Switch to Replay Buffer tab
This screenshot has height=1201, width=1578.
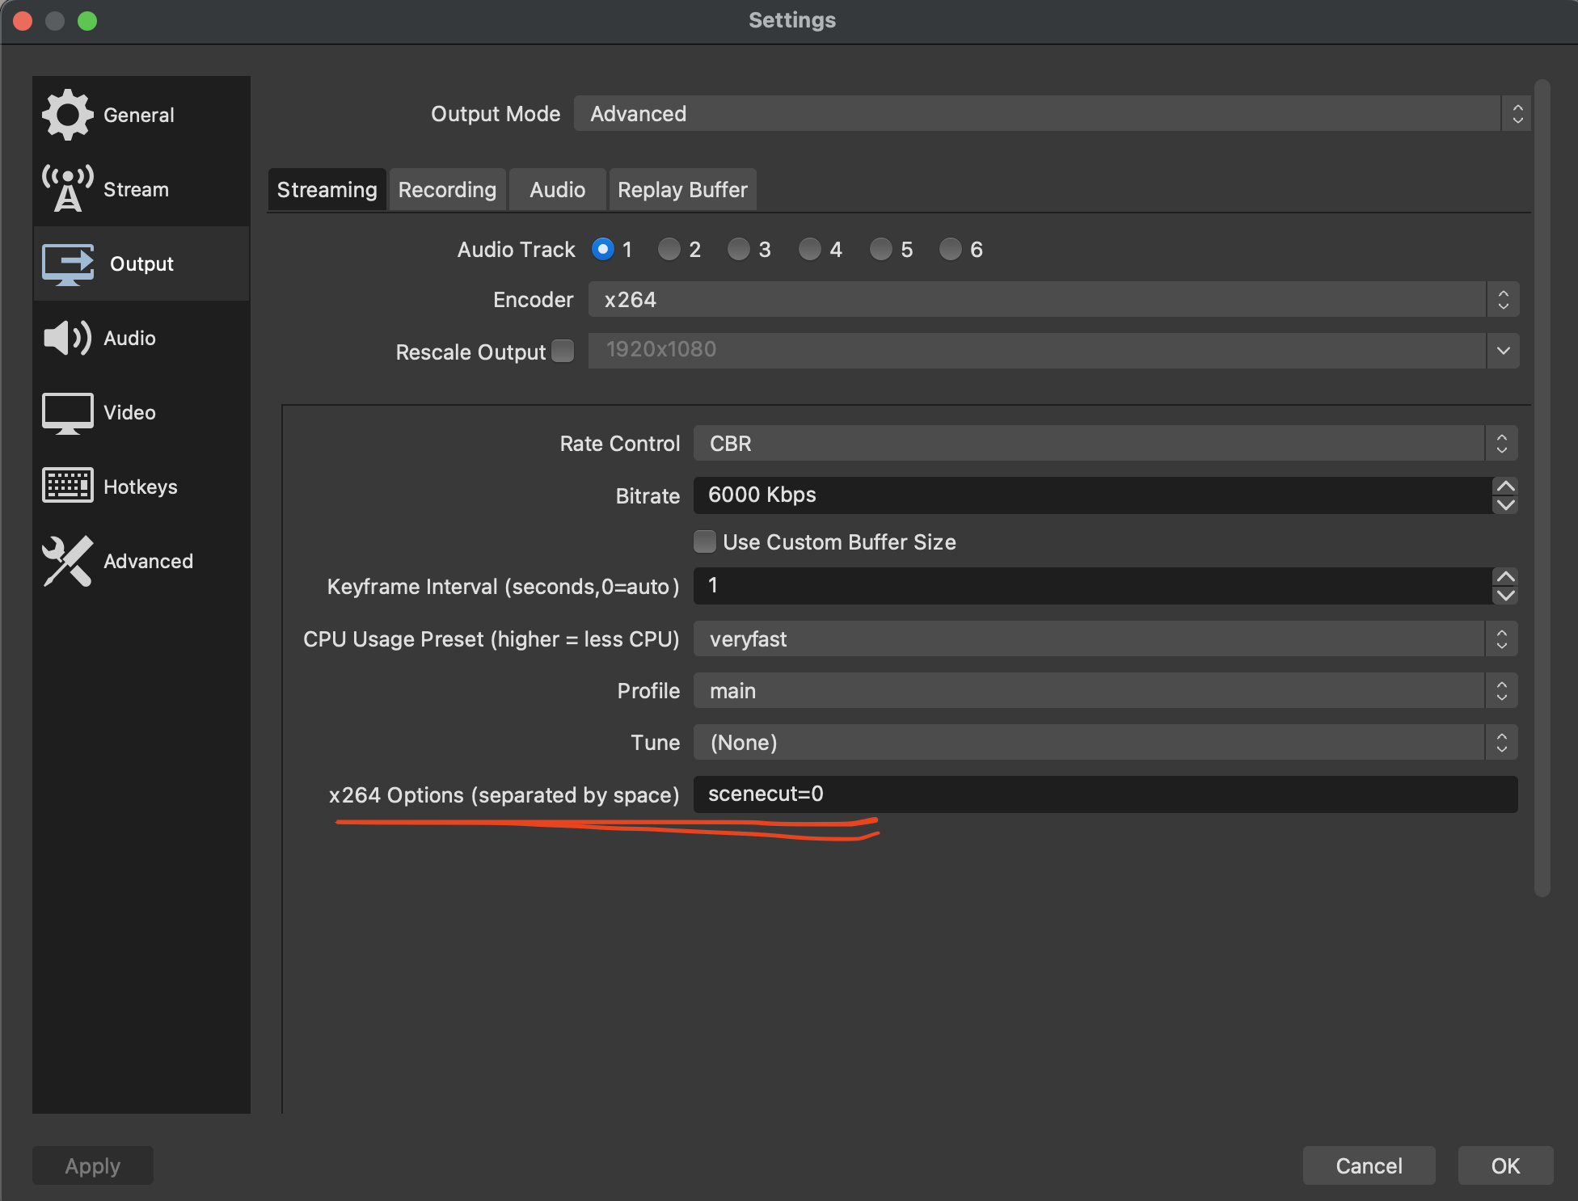coord(682,190)
